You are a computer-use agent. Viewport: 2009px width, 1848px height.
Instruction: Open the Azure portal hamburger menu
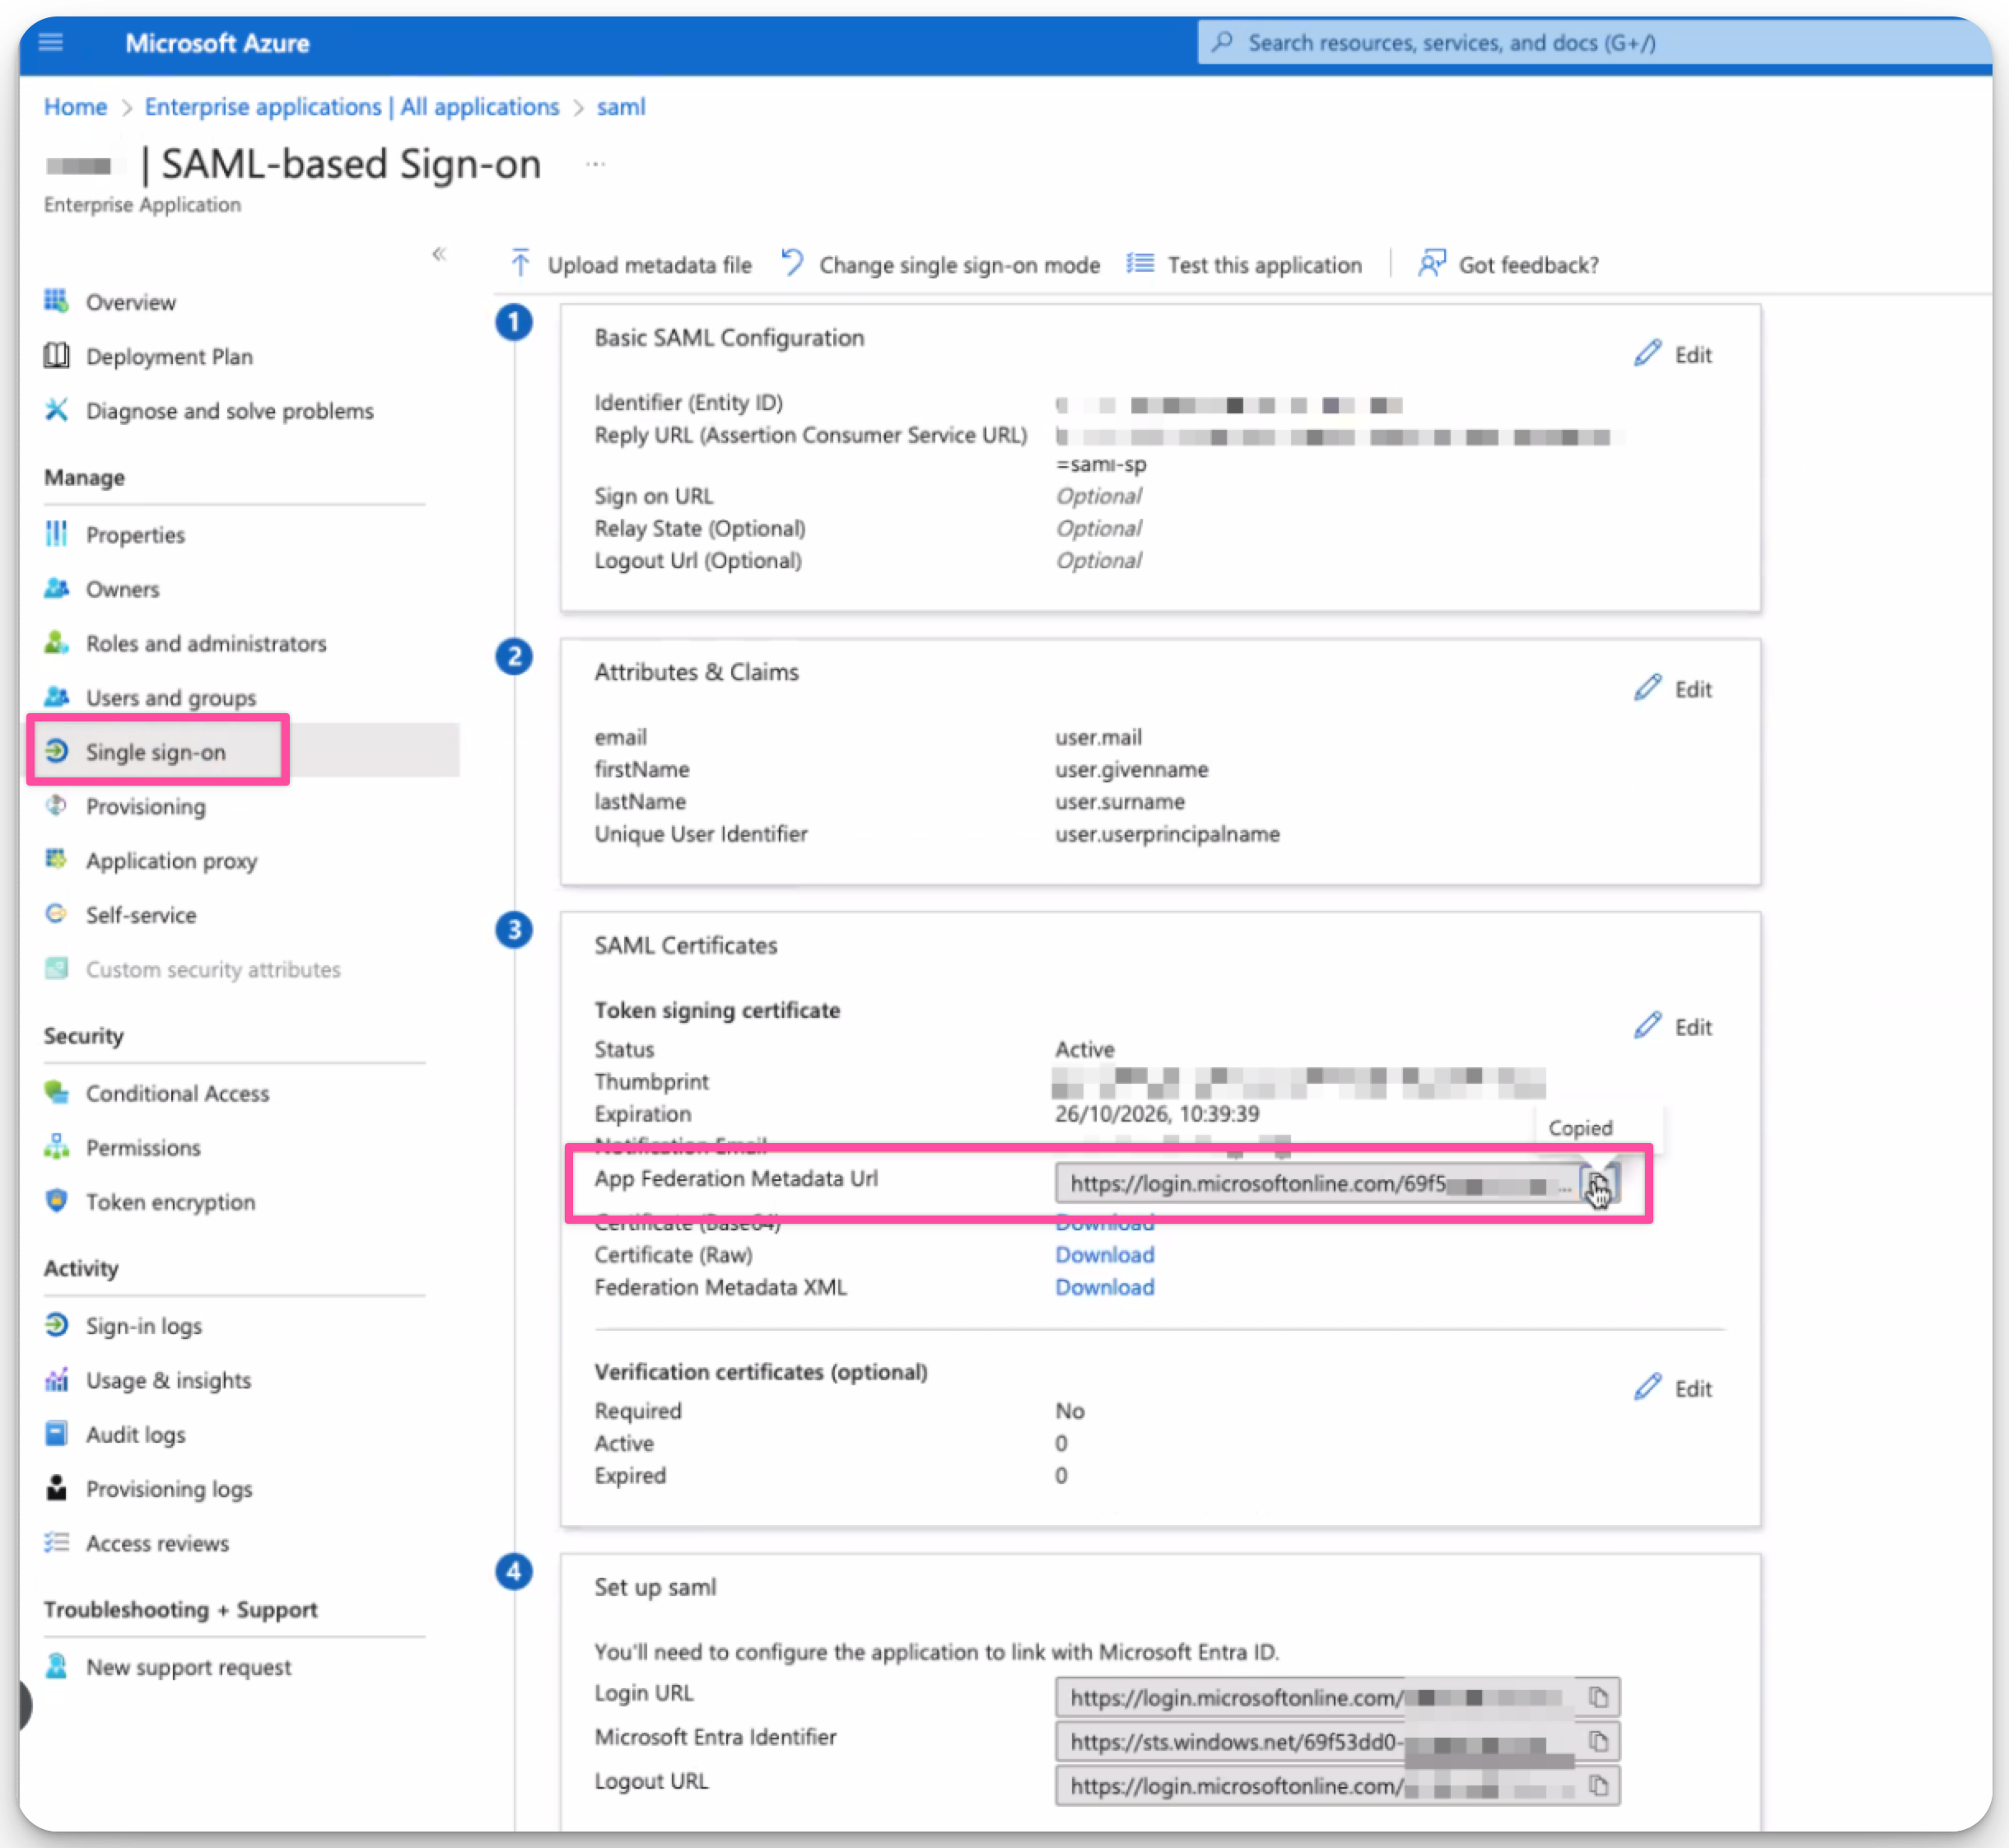(x=51, y=42)
